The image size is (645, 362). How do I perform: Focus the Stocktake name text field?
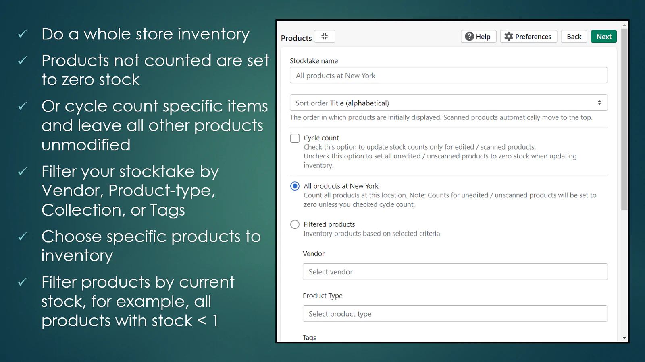(x=448, y=76)
